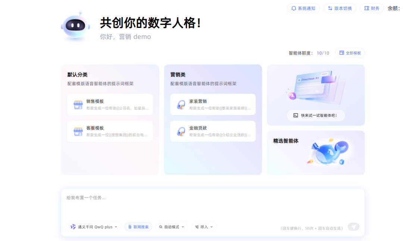This screenshot has height=241, width=403.
Task: Expand the 呼入 call direction dropdown
Action: pyautogui.click(x=204, y=227)
